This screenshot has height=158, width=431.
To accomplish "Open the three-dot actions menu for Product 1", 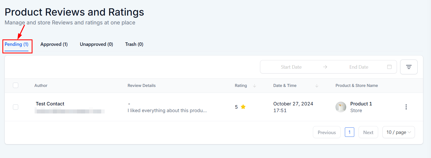I will (406, 107).
